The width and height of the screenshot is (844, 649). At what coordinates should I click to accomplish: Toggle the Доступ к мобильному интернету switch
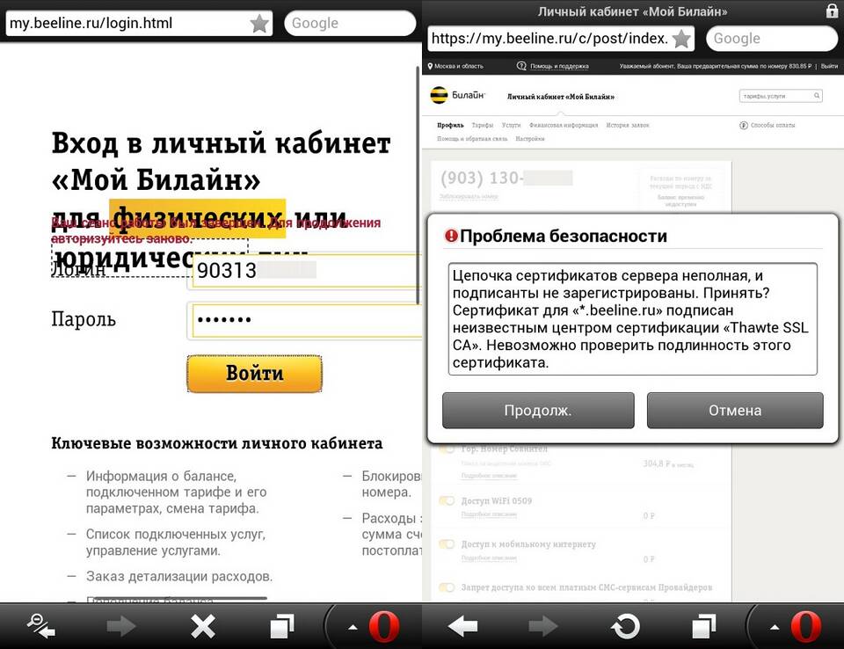point(447,544)
